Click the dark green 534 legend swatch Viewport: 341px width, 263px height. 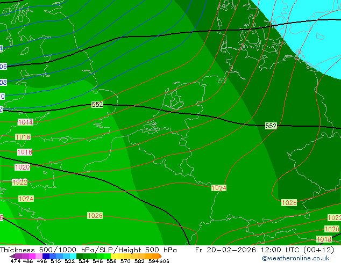(x=80, y=256)
